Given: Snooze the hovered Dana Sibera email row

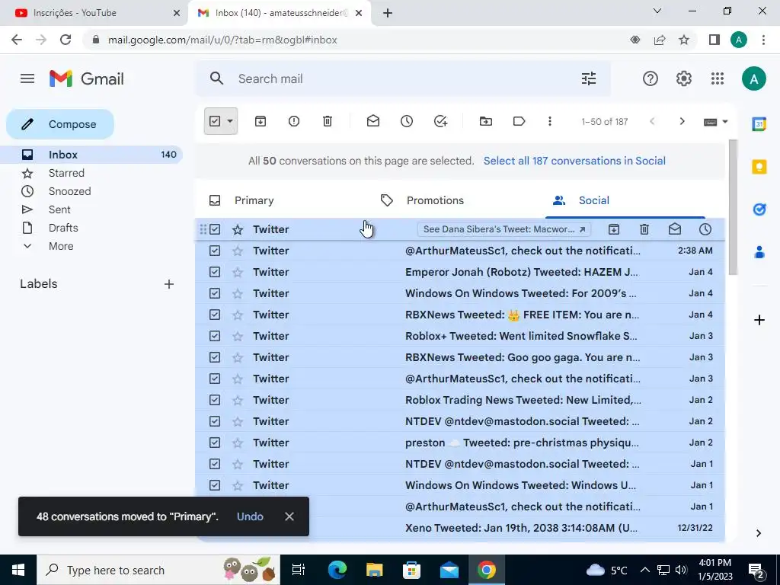Looking at the screenshot, I should tap(705, 229).
